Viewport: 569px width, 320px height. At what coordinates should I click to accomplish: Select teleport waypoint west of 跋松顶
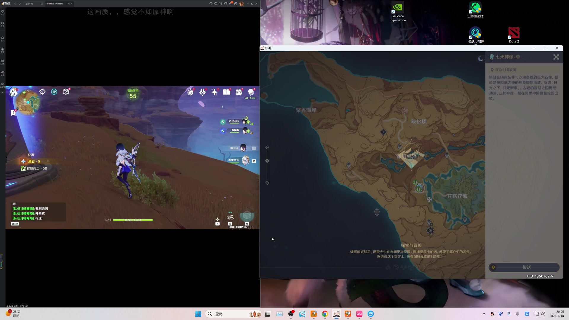[x=383, y=132]
